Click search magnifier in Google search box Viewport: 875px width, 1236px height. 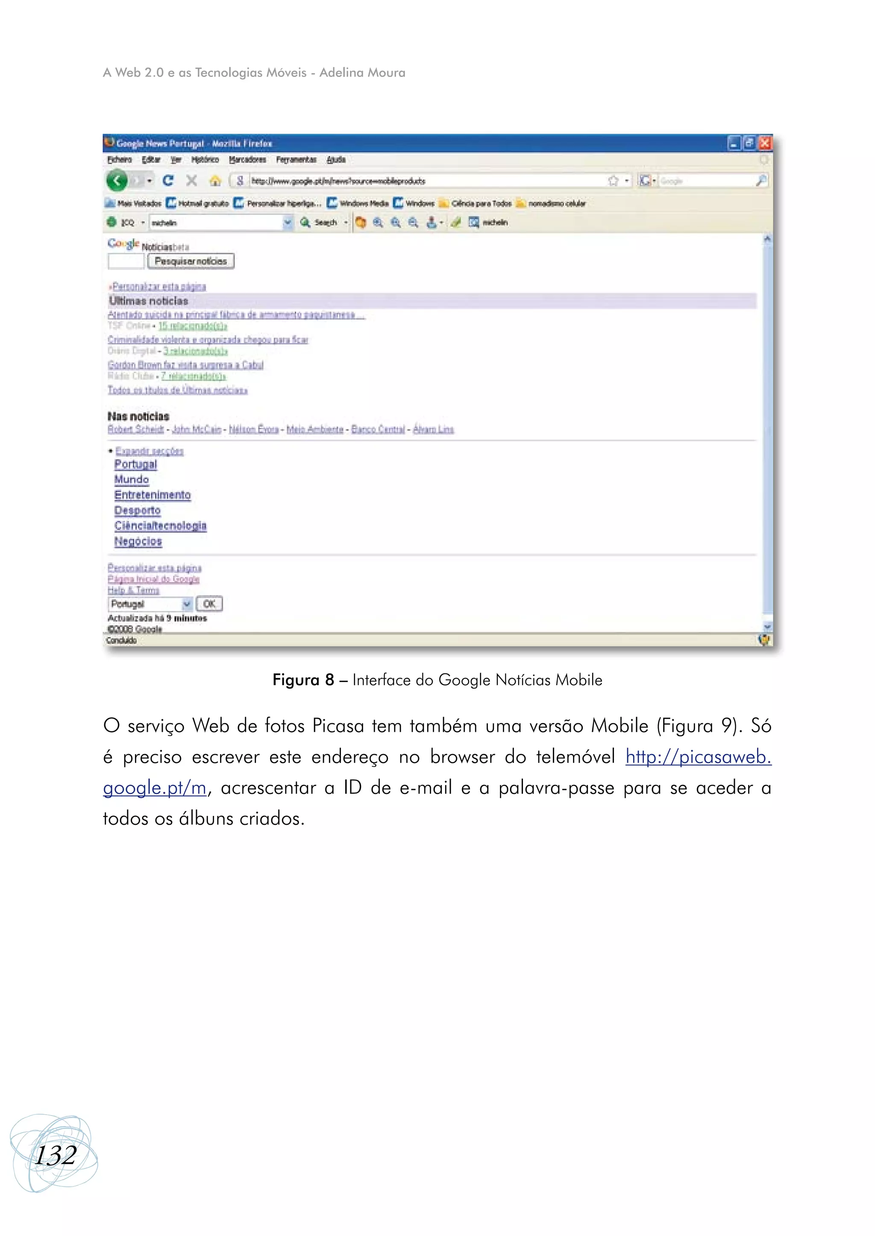(761, 181)
